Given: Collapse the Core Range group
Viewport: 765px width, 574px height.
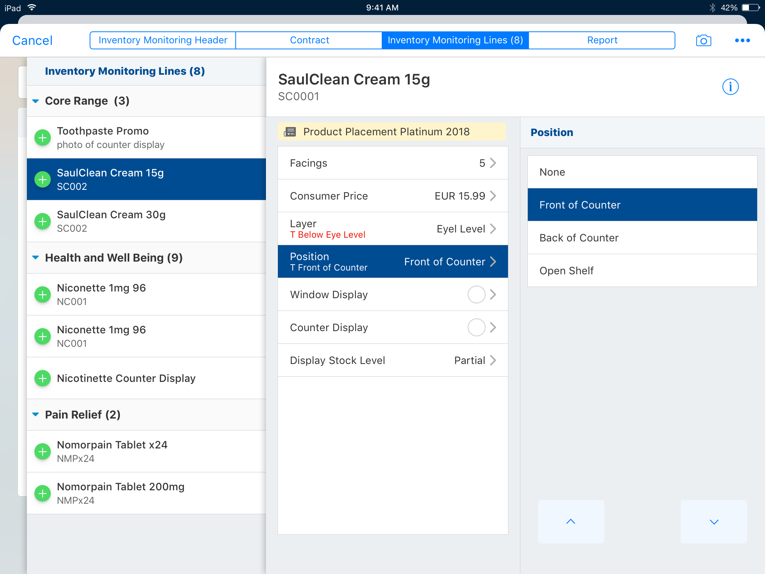Looking at the screenshot, I should coord(36,101).
